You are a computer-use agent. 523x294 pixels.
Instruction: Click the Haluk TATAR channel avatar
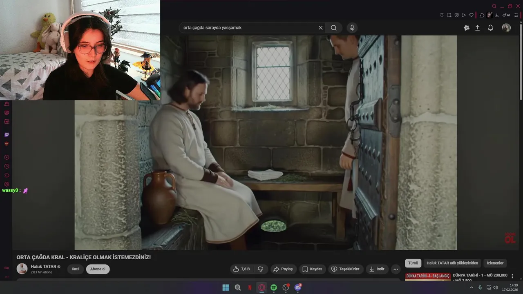22,269
